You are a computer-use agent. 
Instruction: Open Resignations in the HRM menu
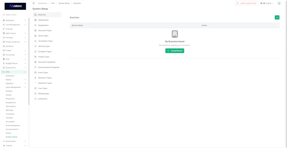11,102
